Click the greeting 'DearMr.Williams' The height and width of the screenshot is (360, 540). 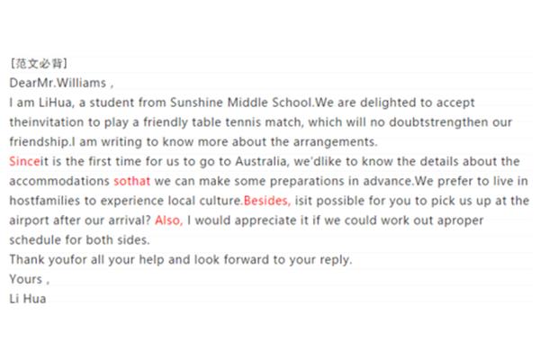58,83
